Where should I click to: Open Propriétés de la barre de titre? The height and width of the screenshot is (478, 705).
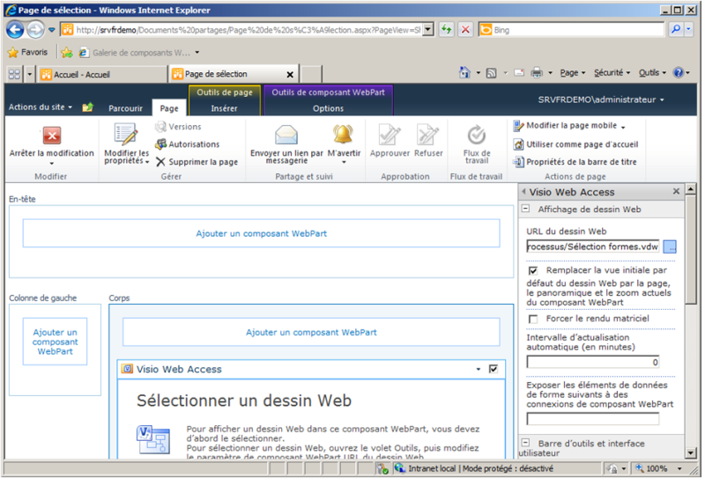click(575, 162)
